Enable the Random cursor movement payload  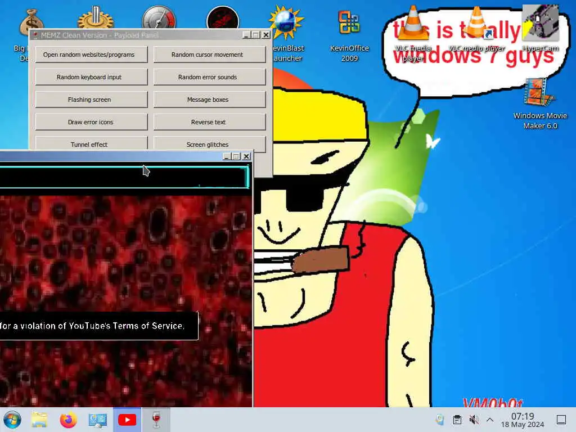209,55
